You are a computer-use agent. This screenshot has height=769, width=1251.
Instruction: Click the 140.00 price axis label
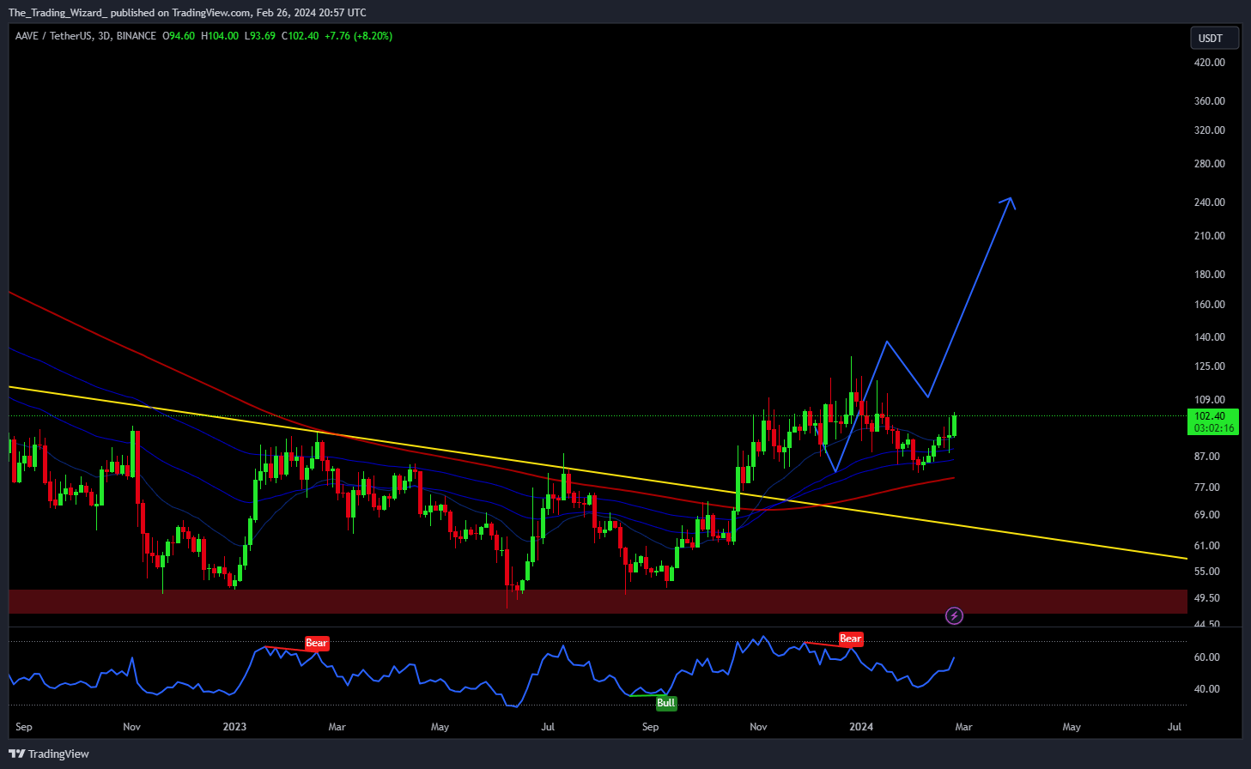click(1209, 337)
